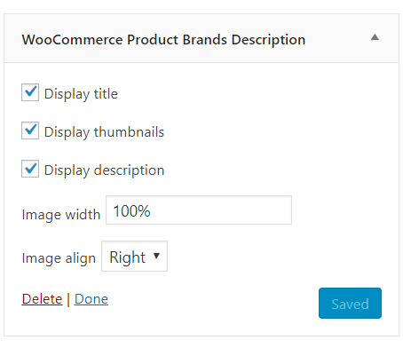Focus the Image width input field

199,210
